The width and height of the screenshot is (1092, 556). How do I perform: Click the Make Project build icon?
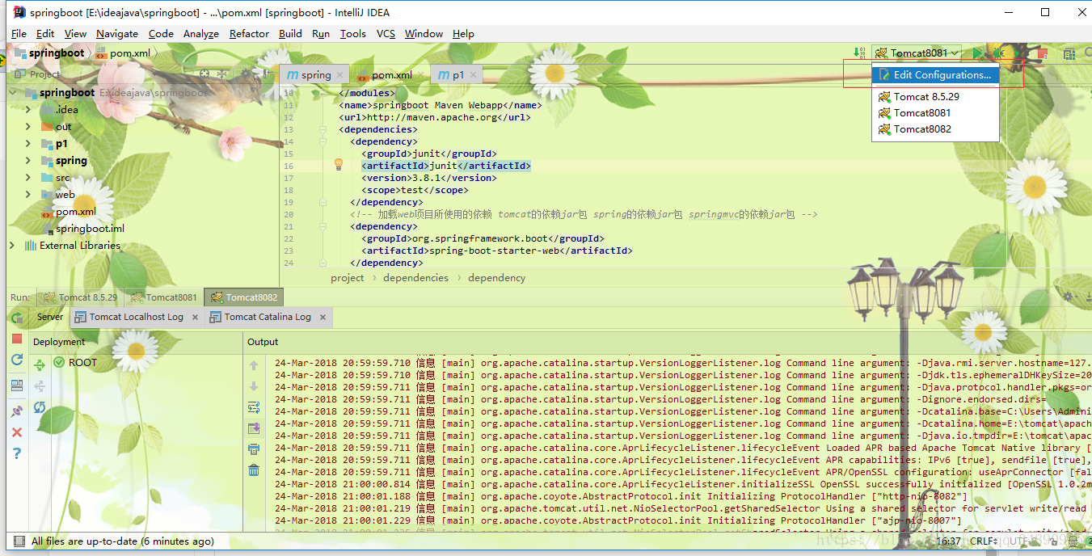click(x=859, y=53)
